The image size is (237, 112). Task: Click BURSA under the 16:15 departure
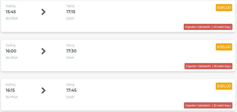coord(12,97)
